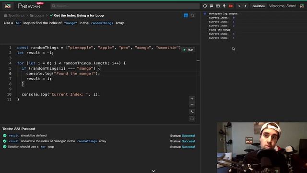Click green check for result should be defined
307x173 pixels.
5,136
